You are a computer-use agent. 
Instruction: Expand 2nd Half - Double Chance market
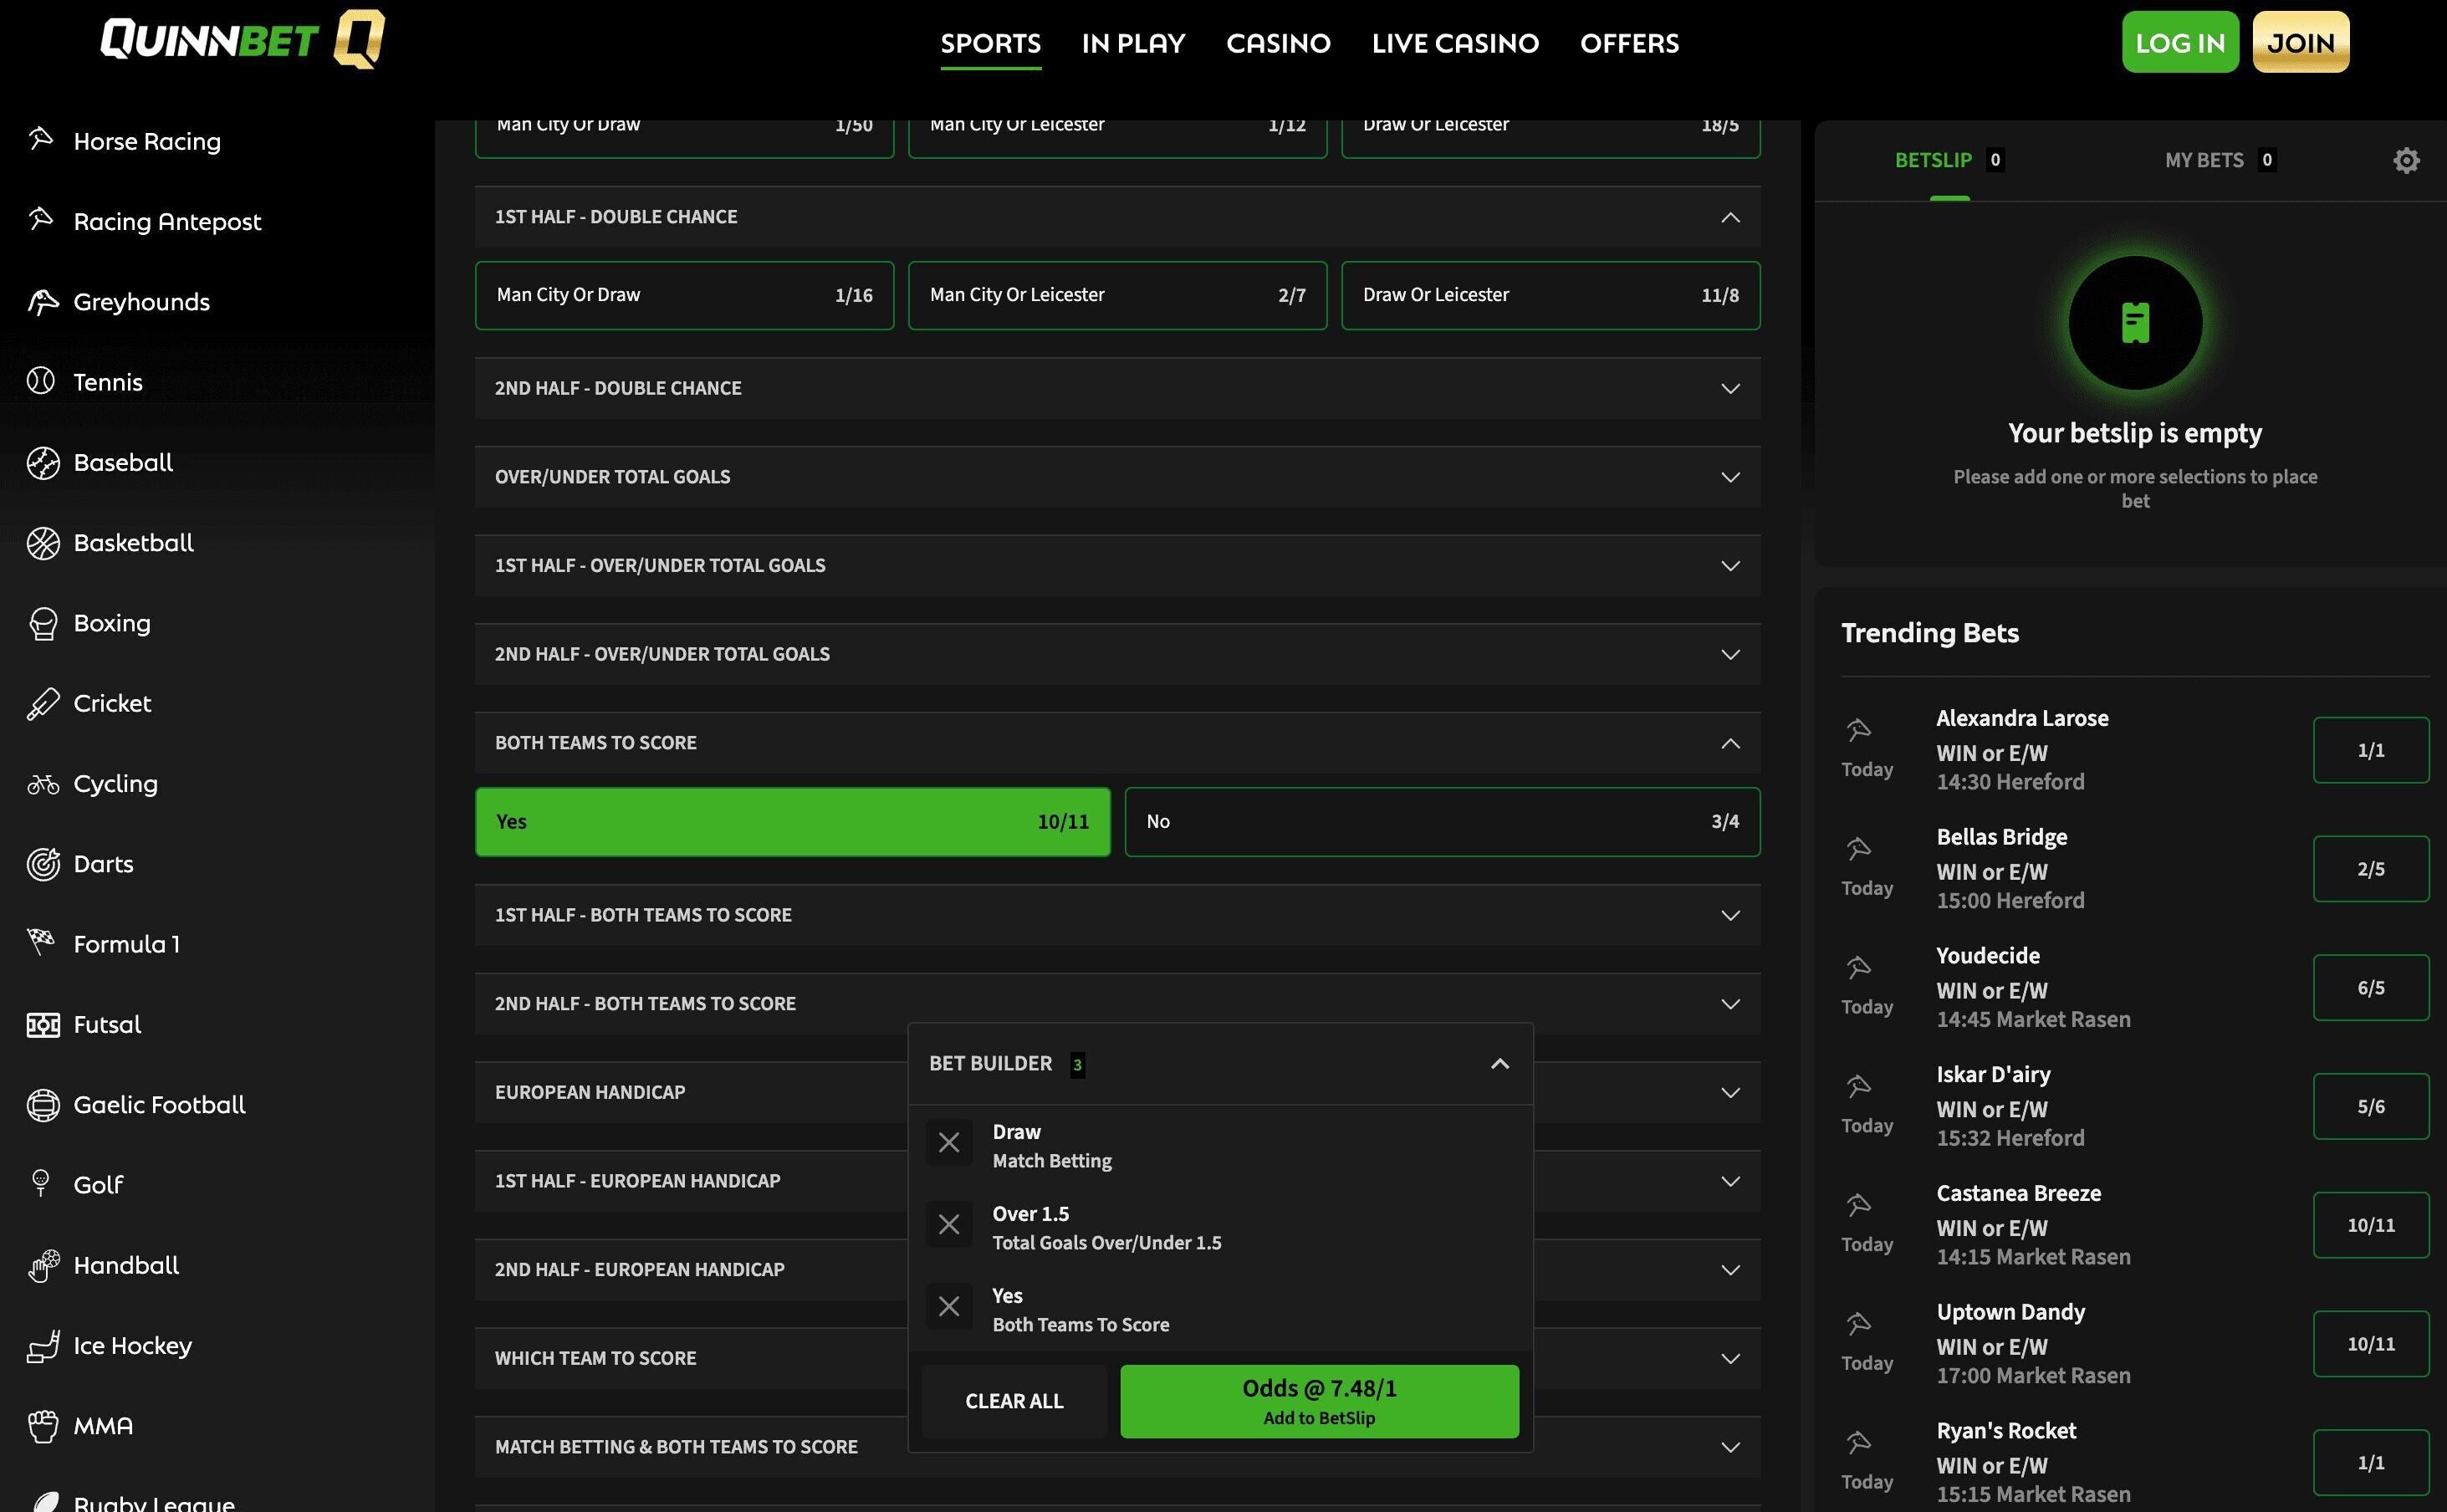pos(1117,388)
